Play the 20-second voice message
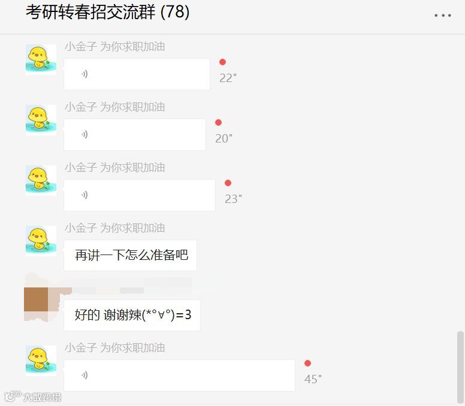This screenshot has width=465, height=406. pyautogui.click(x=135, y=135)
